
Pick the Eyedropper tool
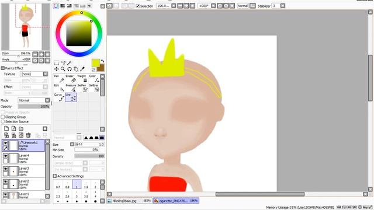tap(82, 69)
